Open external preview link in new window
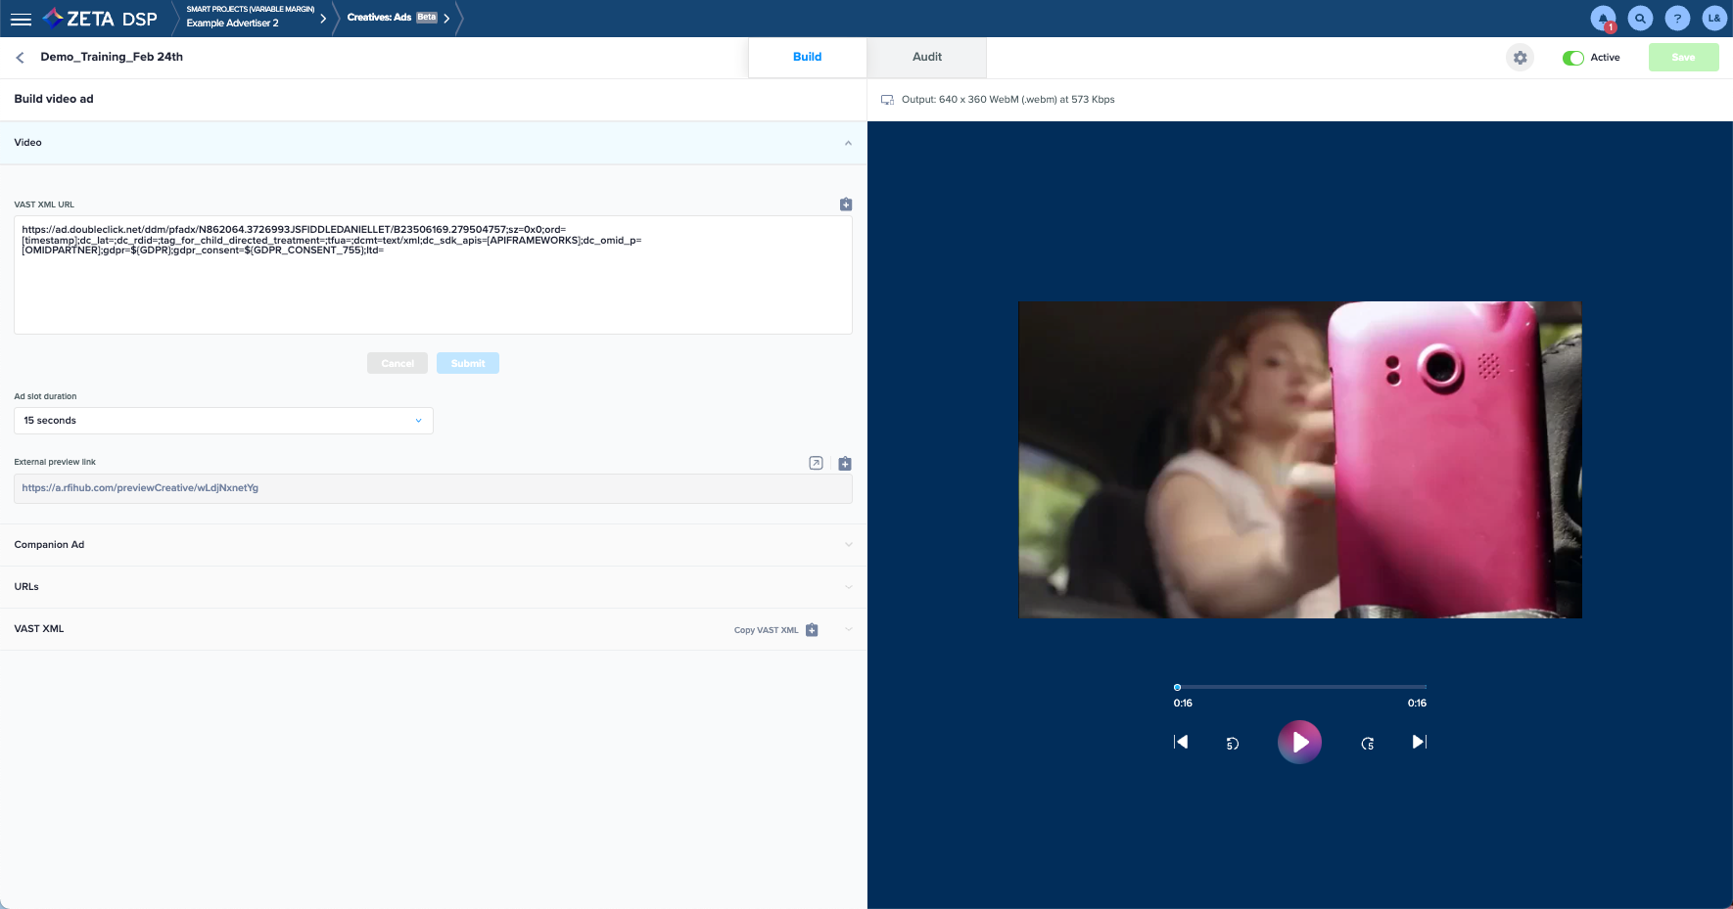Image resolution: width=1733 pixels, height=909 pixels. coord(816,463)
